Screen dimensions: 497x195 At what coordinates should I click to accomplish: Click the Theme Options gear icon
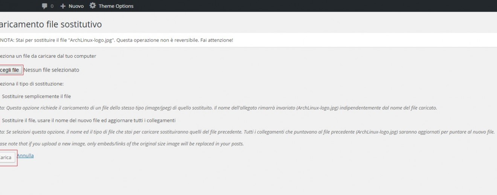pyautogui.click(x=93, y=6)
